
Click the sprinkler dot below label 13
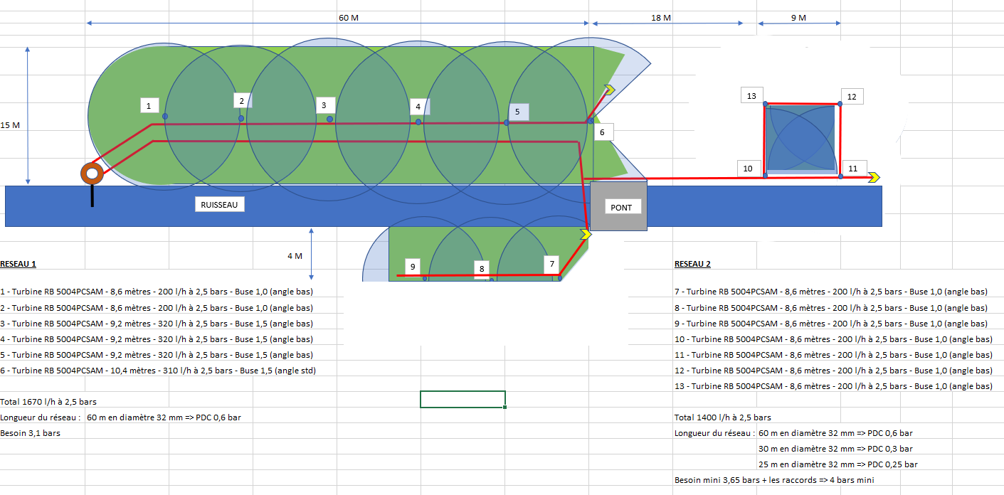[x=766, y=105]
